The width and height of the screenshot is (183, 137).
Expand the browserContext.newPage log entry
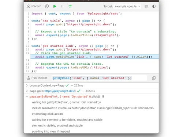(27, 85)
